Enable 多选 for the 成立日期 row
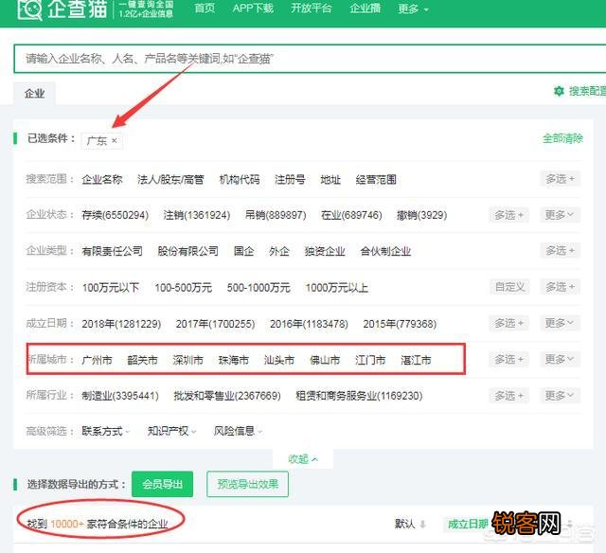606x553 pixels. 508,323
